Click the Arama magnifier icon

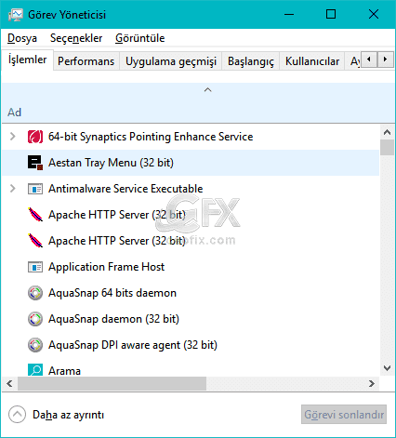point(35,370)
